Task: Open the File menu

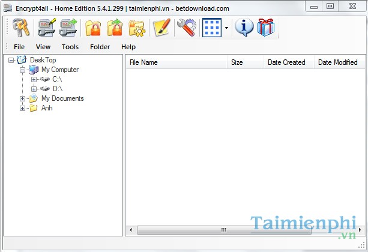Action: pyautogui.click(x=19, y=47)
